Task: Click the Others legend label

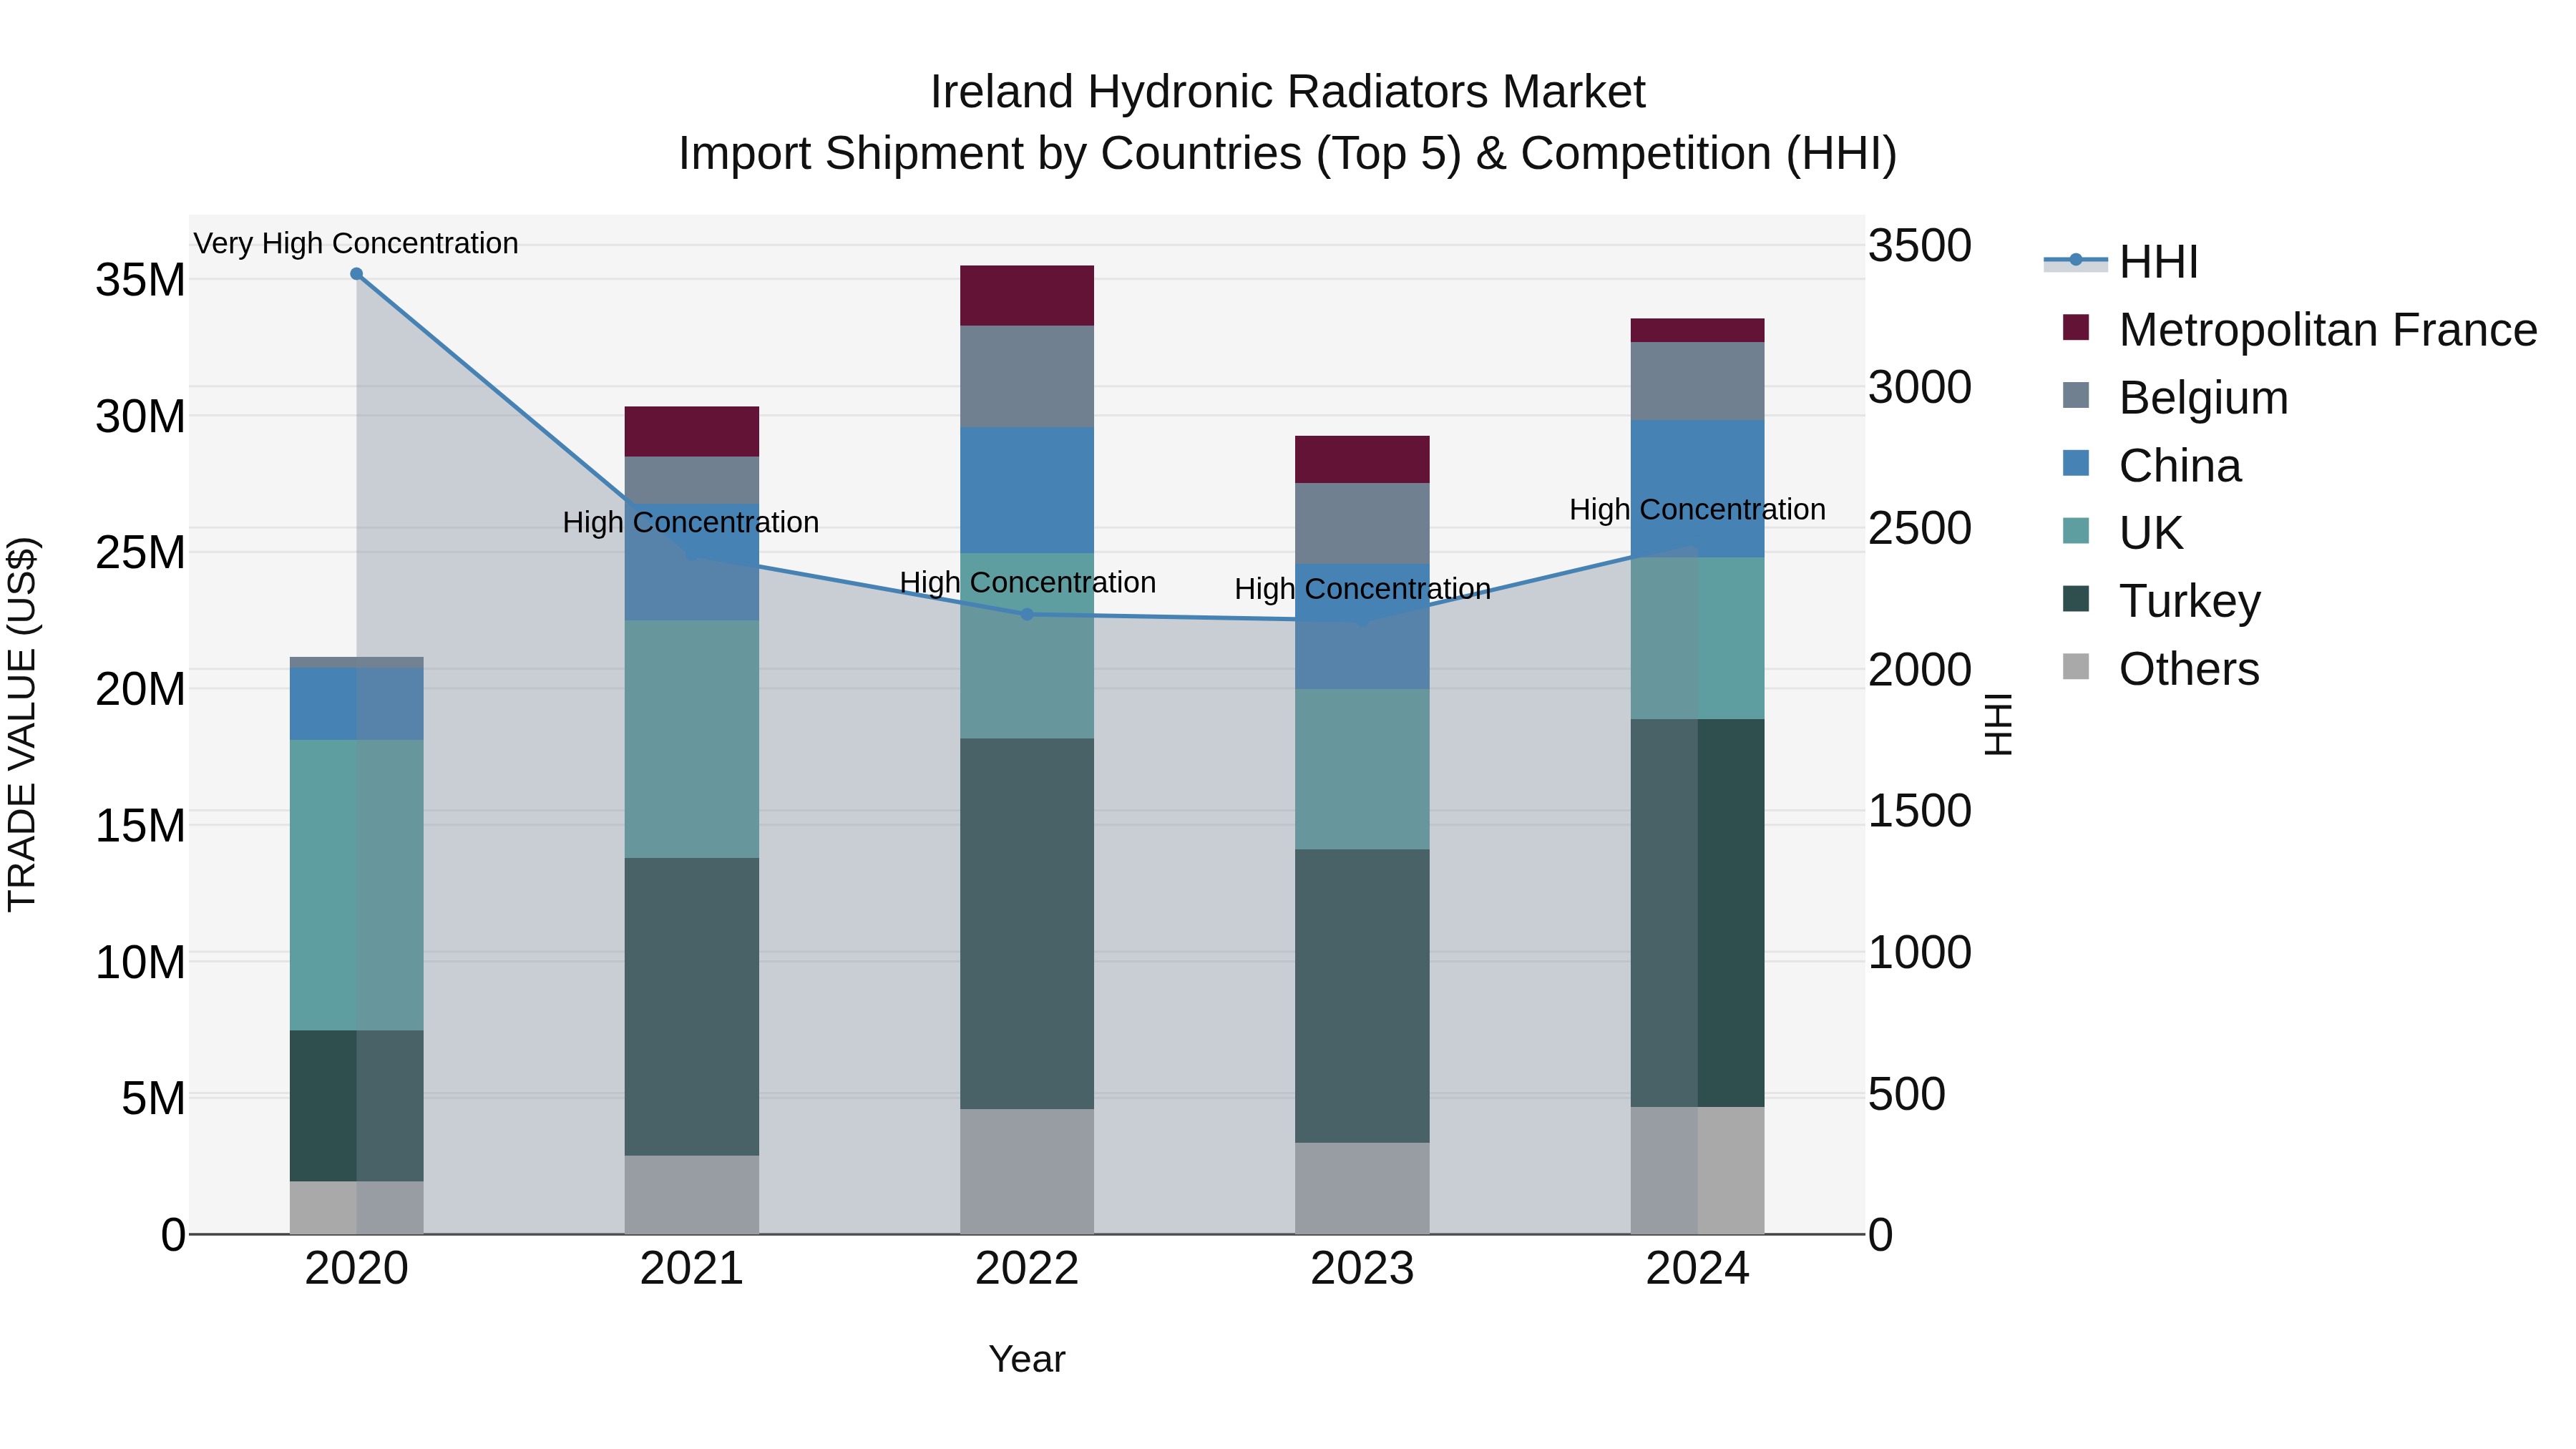Action: coord(2189,669)
